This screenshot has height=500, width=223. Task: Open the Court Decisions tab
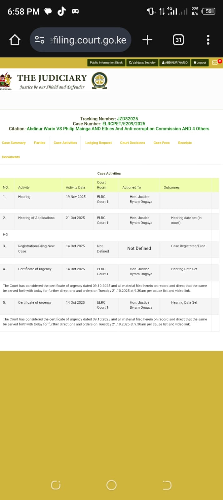[x=132, y=143]
